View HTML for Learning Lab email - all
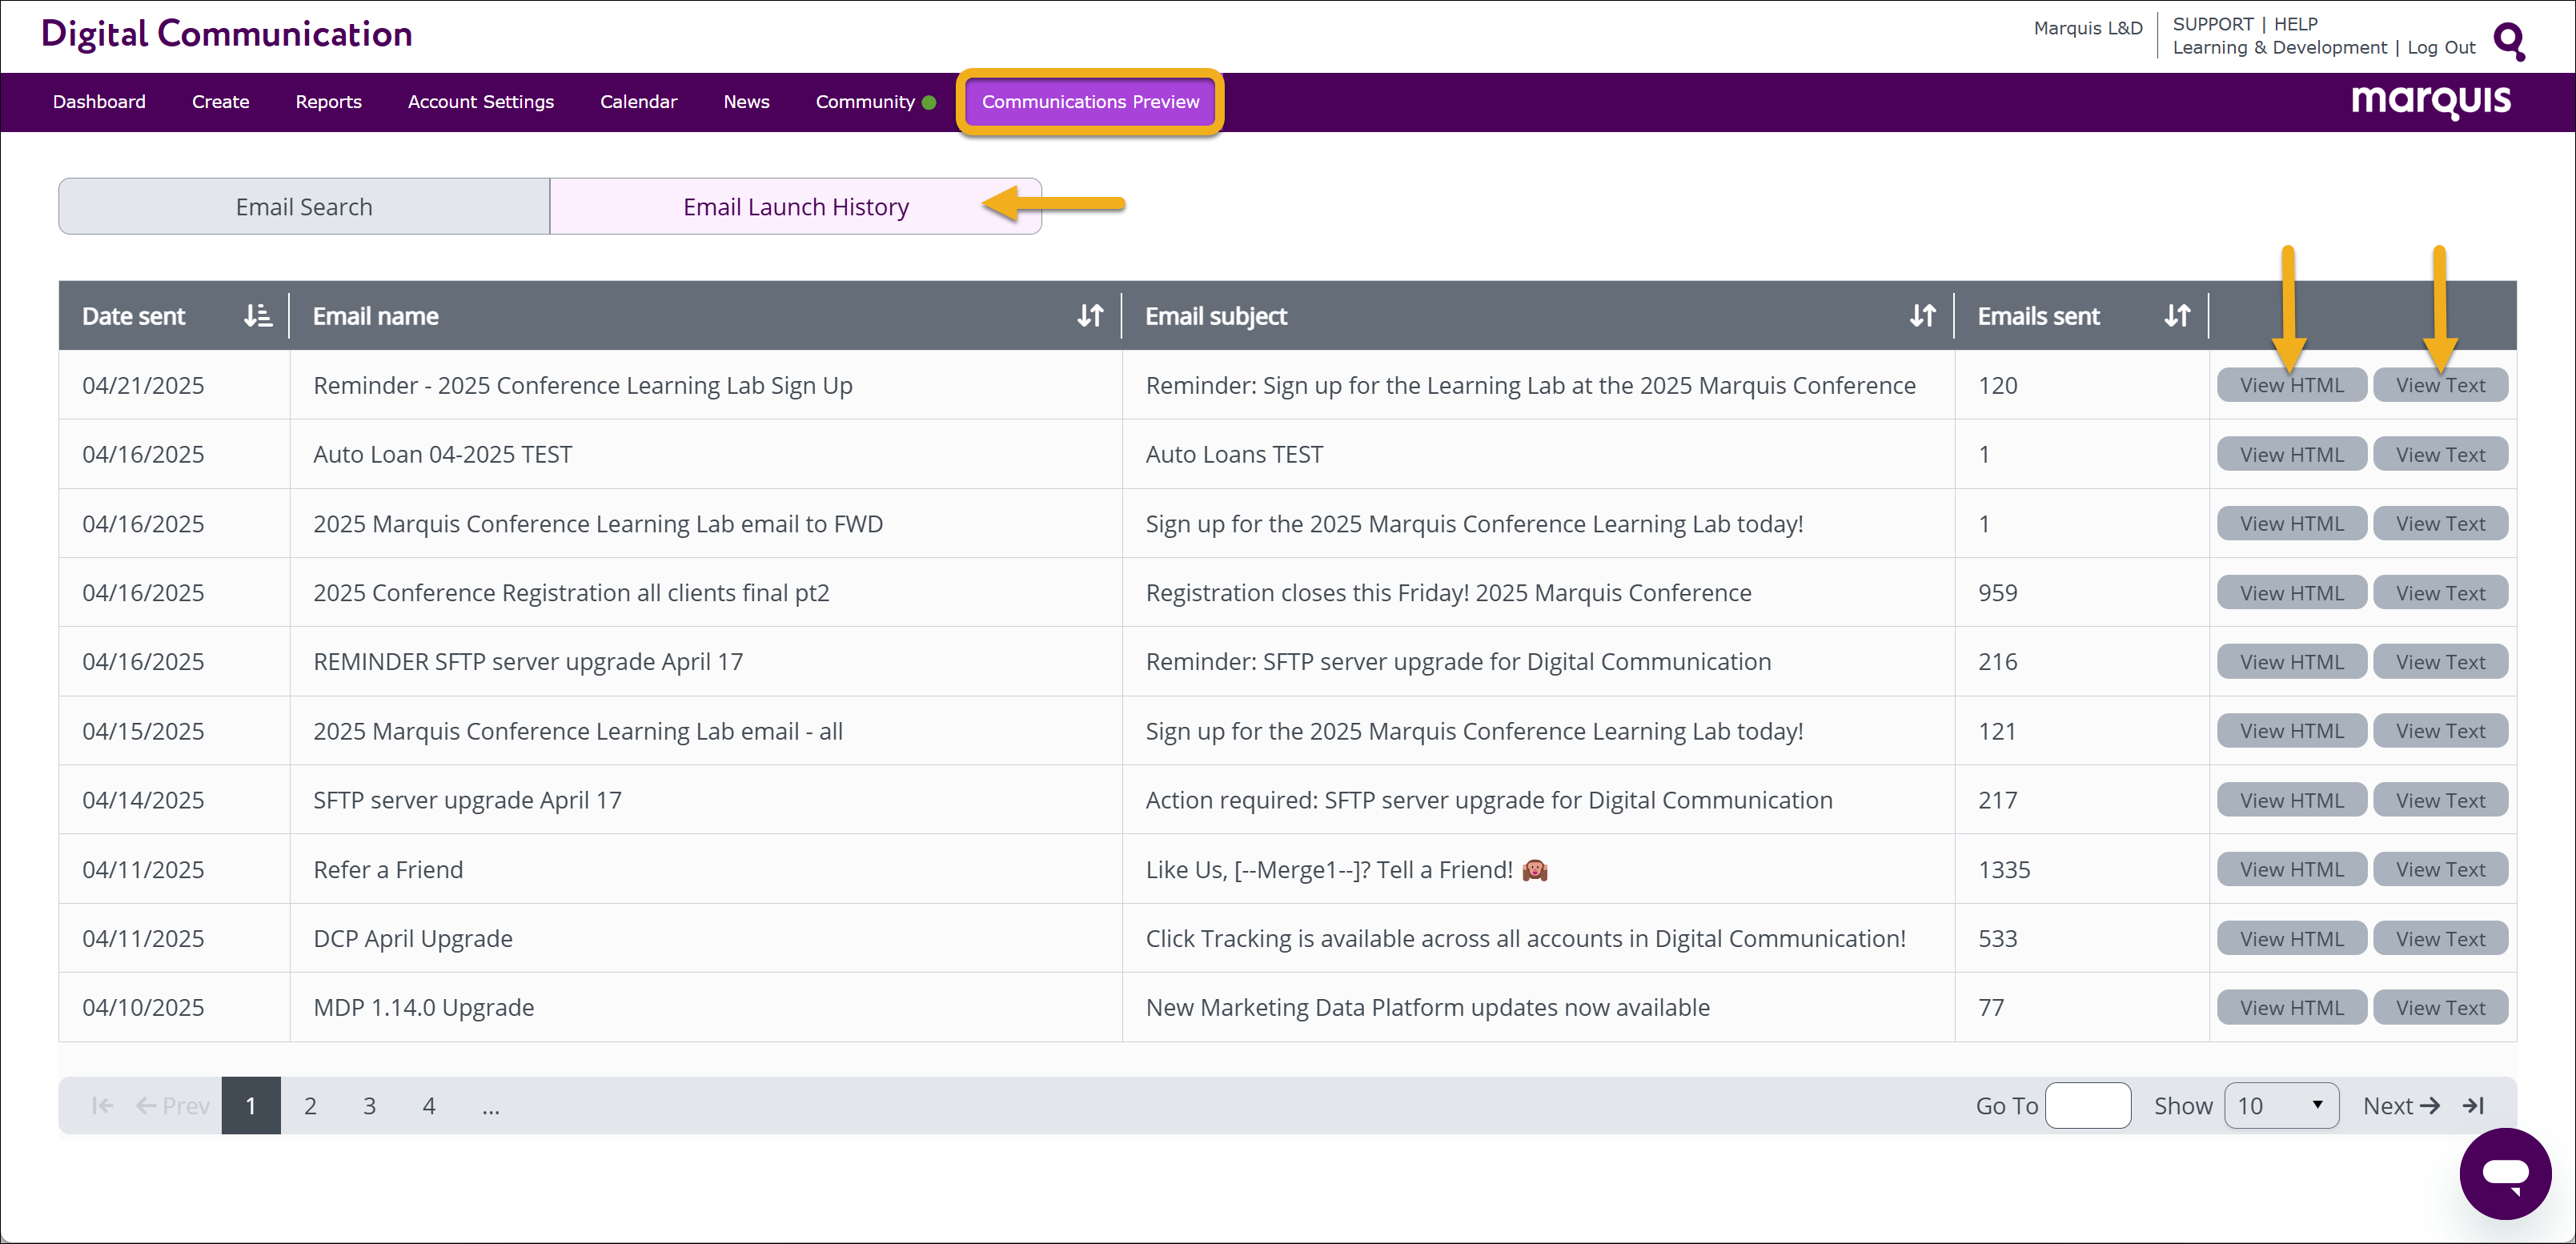 point(2291,731)
